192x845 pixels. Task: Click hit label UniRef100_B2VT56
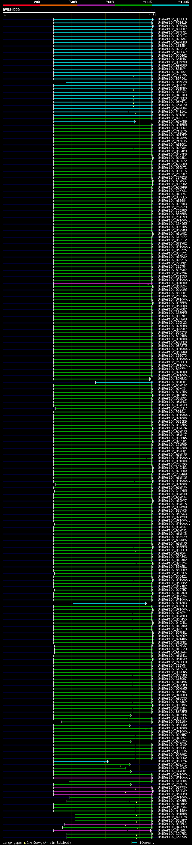click(172, 392)
